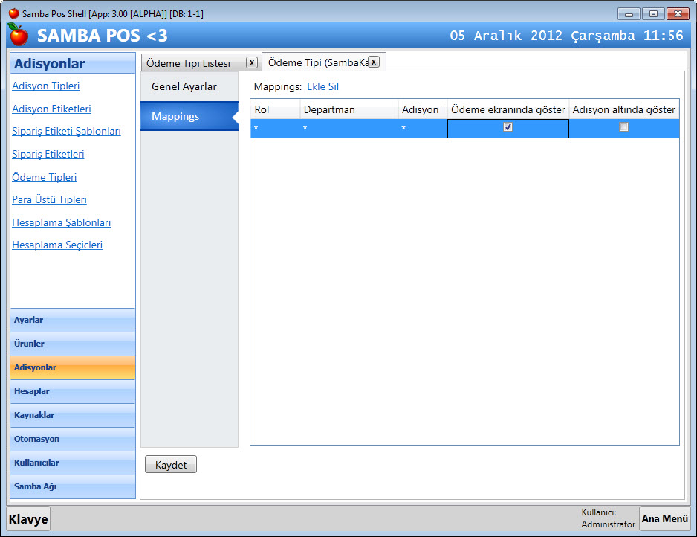This screenshot has width=697, height=537.
Task: Open the Klavye on-screen keyboard
Action: coord(28,519)
